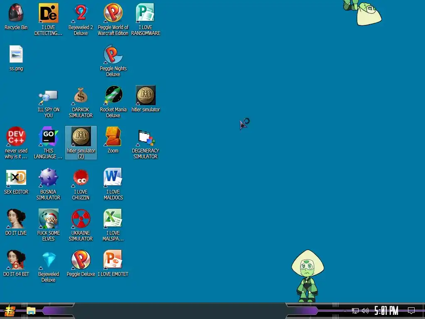Select the I LOVE DETECTING Detect It Easy shortcut
This screenshot has height=319, width=425.
pyautogui.click(x=48, y=20)
